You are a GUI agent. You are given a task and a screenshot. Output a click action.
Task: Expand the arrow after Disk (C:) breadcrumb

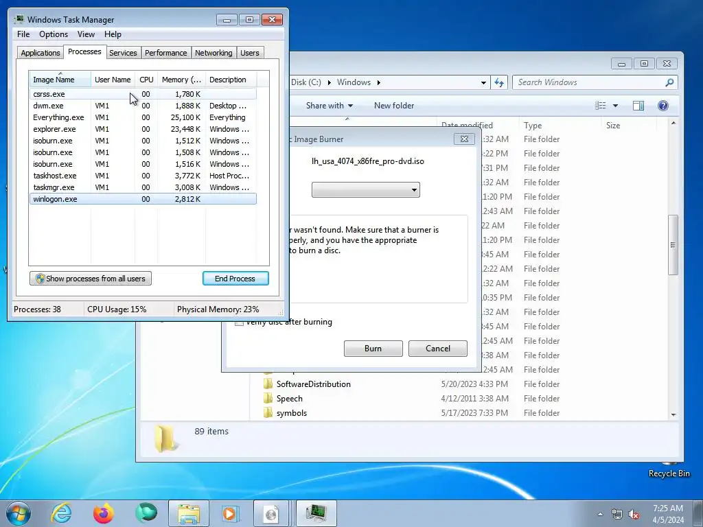click(329, 82)
